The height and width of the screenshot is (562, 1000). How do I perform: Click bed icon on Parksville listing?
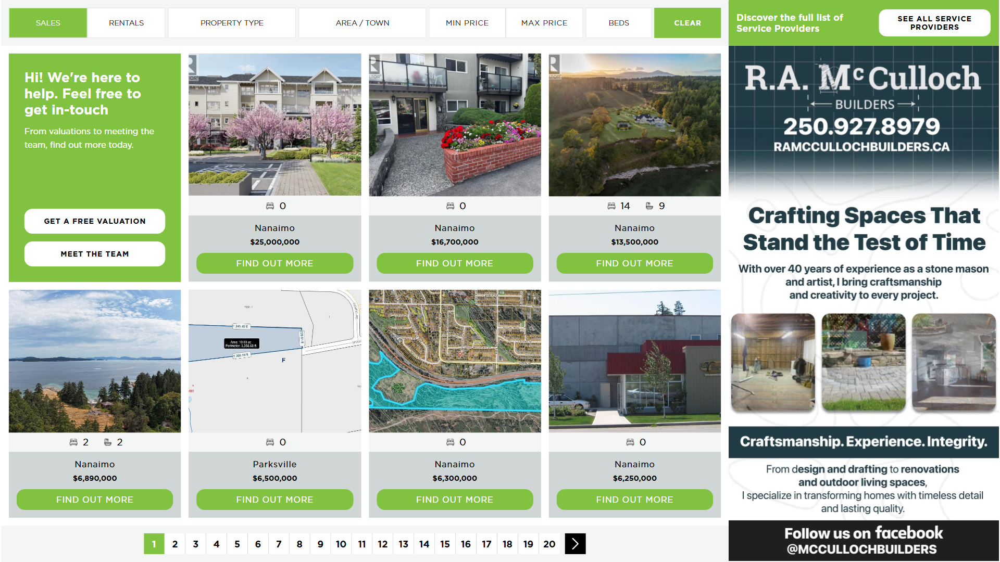270,442
